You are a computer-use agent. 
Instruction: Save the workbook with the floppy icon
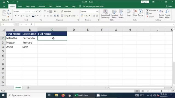4,2
